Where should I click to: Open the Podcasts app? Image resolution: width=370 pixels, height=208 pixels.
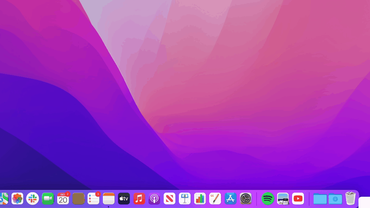(x=154, y=198)
